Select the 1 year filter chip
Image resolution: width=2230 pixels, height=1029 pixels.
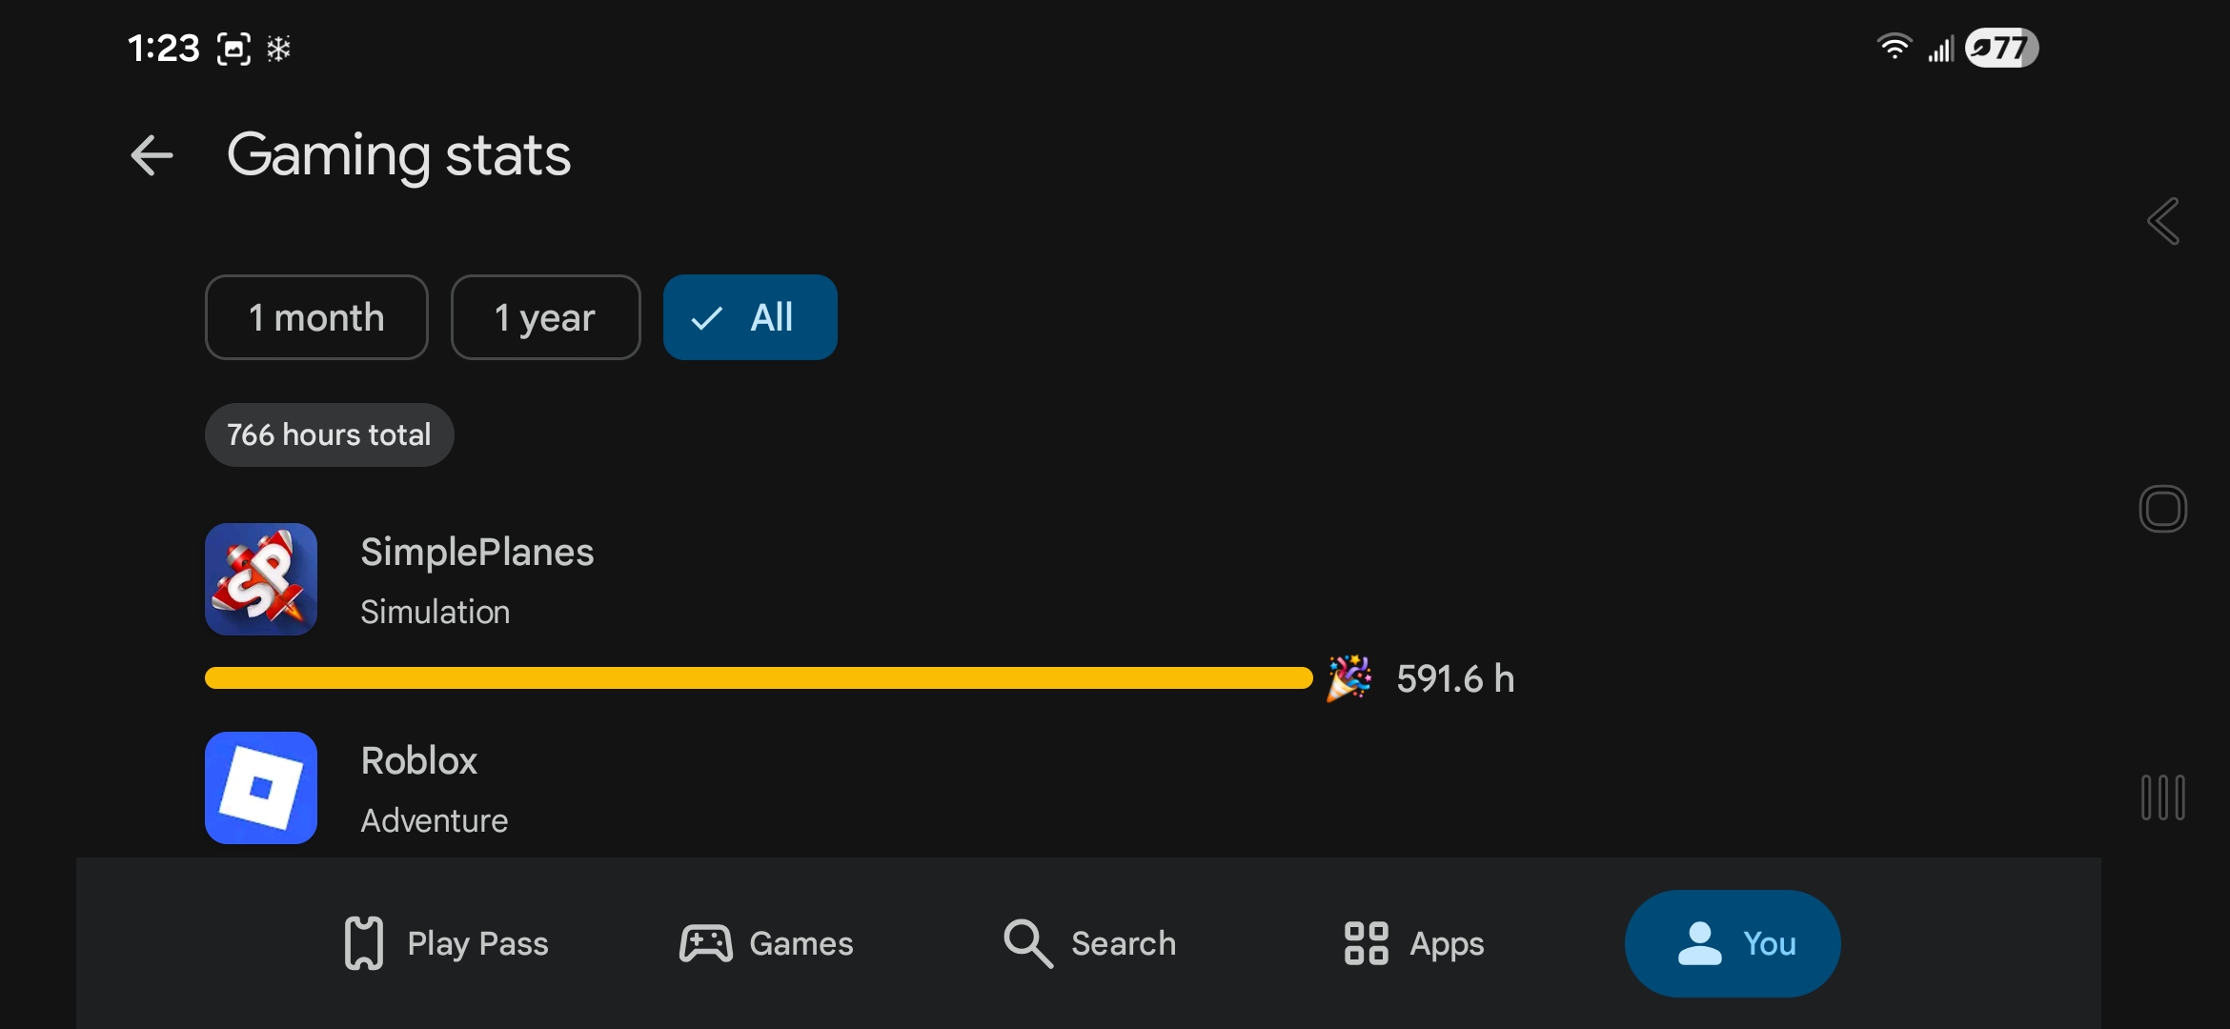(545, 317)
